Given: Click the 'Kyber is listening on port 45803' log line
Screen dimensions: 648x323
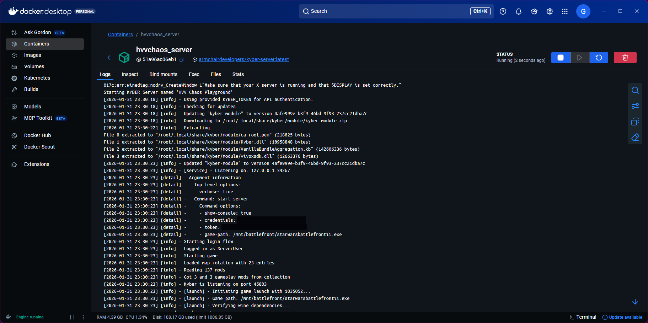Looking at the screenshot, I should pos(185,284).
